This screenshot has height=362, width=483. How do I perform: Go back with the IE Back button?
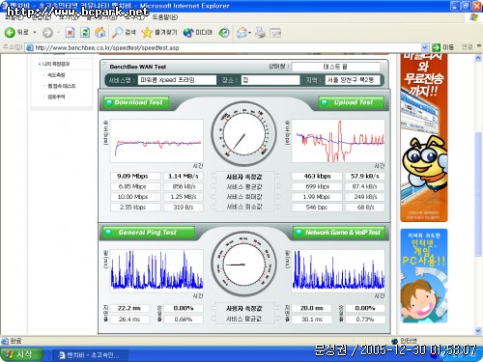coord(16,32)
